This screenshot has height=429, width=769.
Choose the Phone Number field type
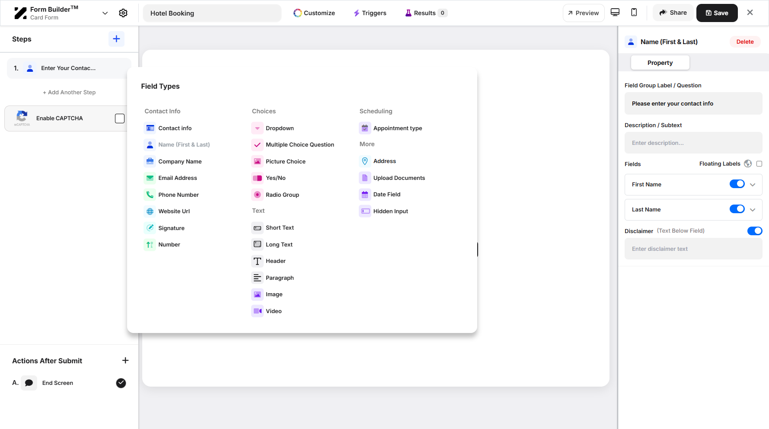(x=172, y=195)
